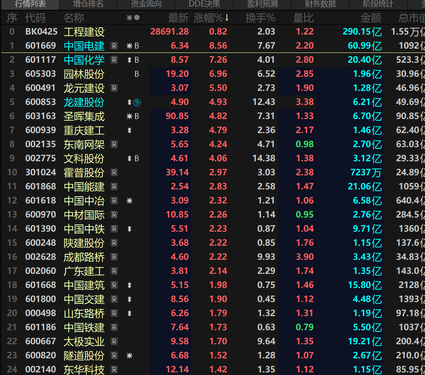The width and height of the screenshot is (425, 375).
Task: Open the 盈利预测 tab
Action: tap(262, 4)
